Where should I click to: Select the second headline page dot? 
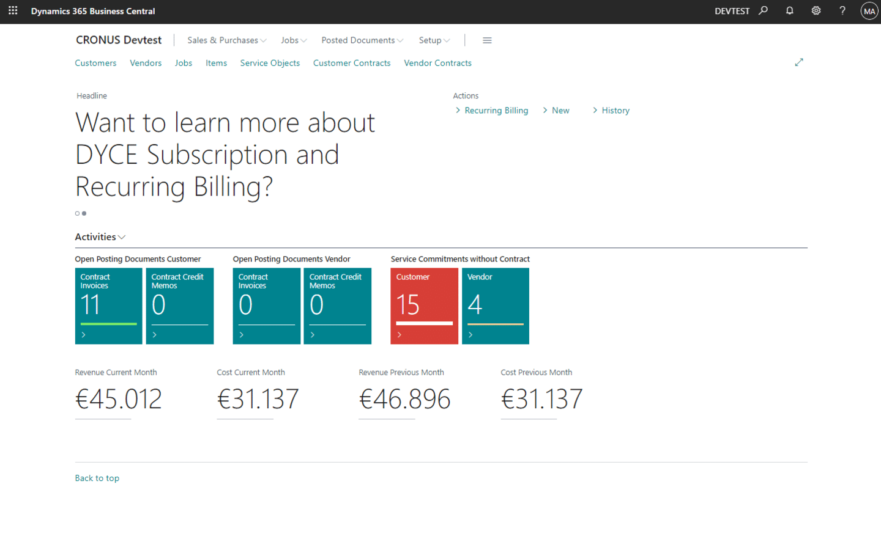tap(84, 213)
